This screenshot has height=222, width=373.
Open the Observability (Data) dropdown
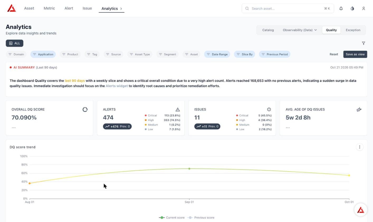300,30
